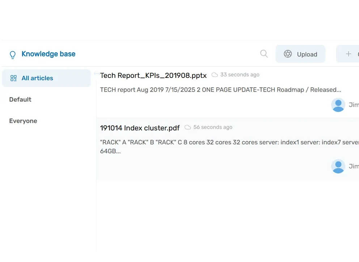Viewport: 359px width, 262px height.
Task: Open Tech Report_KPIs_201908.pptx article
Action: 153,75
